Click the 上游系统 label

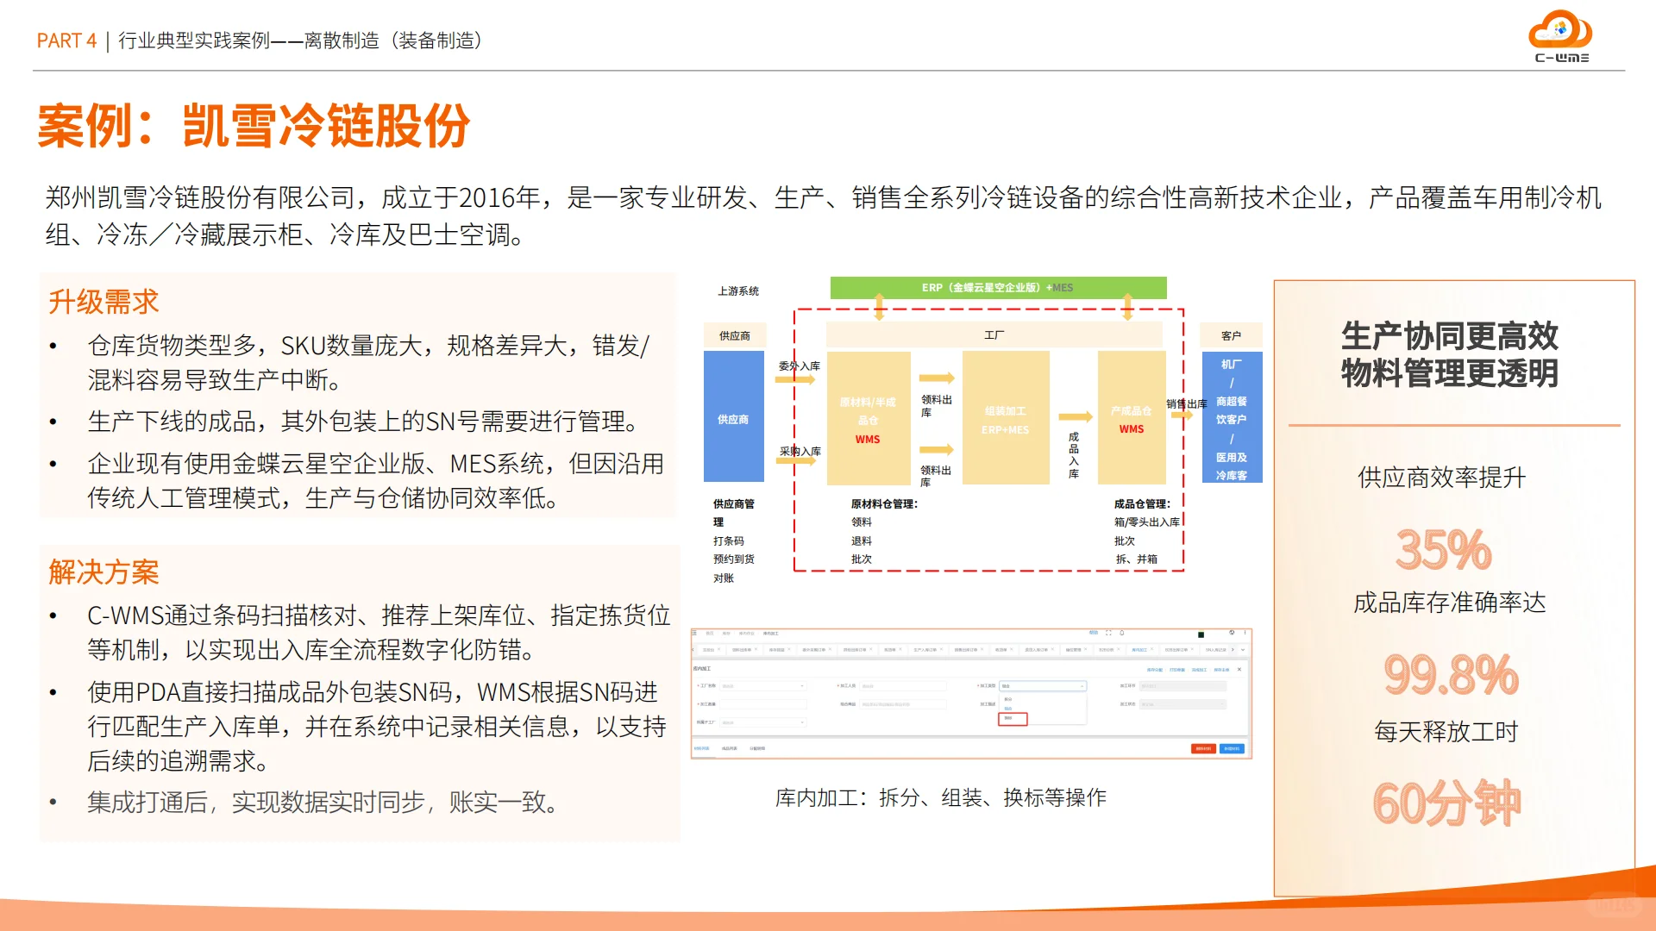point(738,291)
